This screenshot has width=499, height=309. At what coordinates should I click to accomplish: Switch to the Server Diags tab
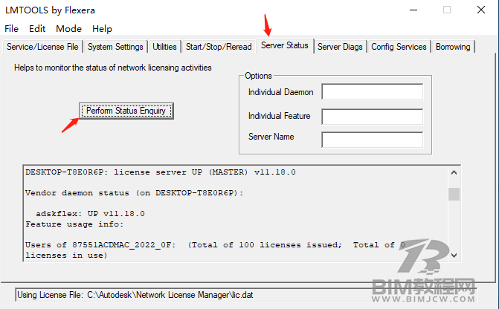coord(340,47)
